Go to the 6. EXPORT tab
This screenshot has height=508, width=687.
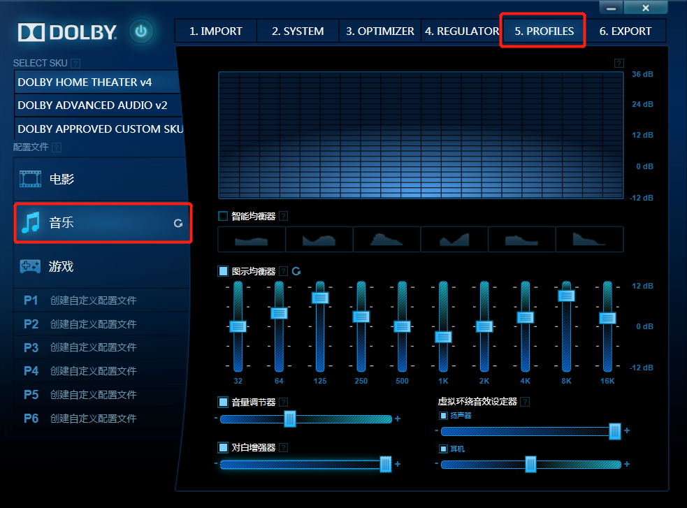[625, 31]
